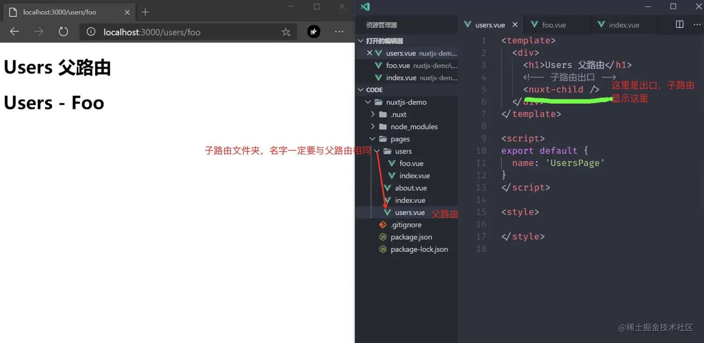
Task: Collapse the pages folder
Action: (x=372, y=139)
